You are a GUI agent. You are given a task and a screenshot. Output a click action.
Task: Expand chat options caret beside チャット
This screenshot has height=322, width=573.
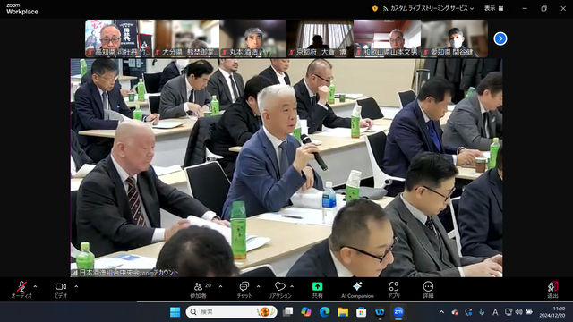click(x=259, y=286)
